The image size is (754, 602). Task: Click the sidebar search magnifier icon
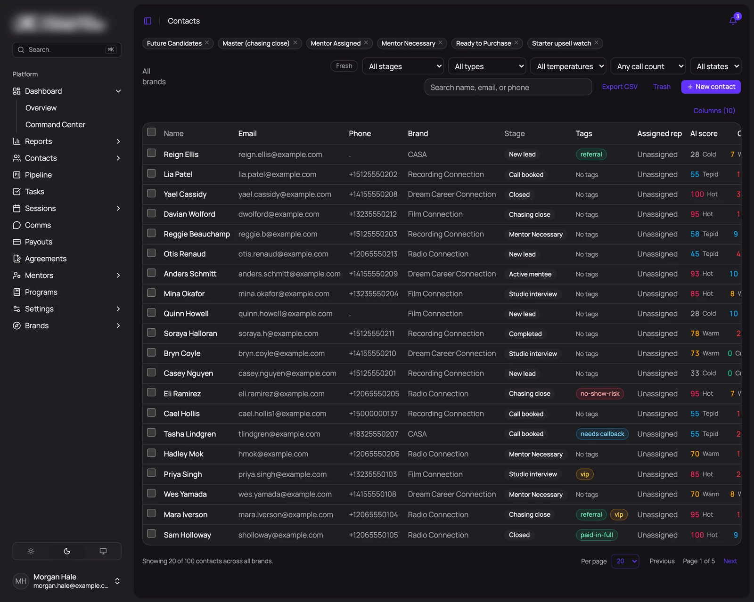click(21, 49)
